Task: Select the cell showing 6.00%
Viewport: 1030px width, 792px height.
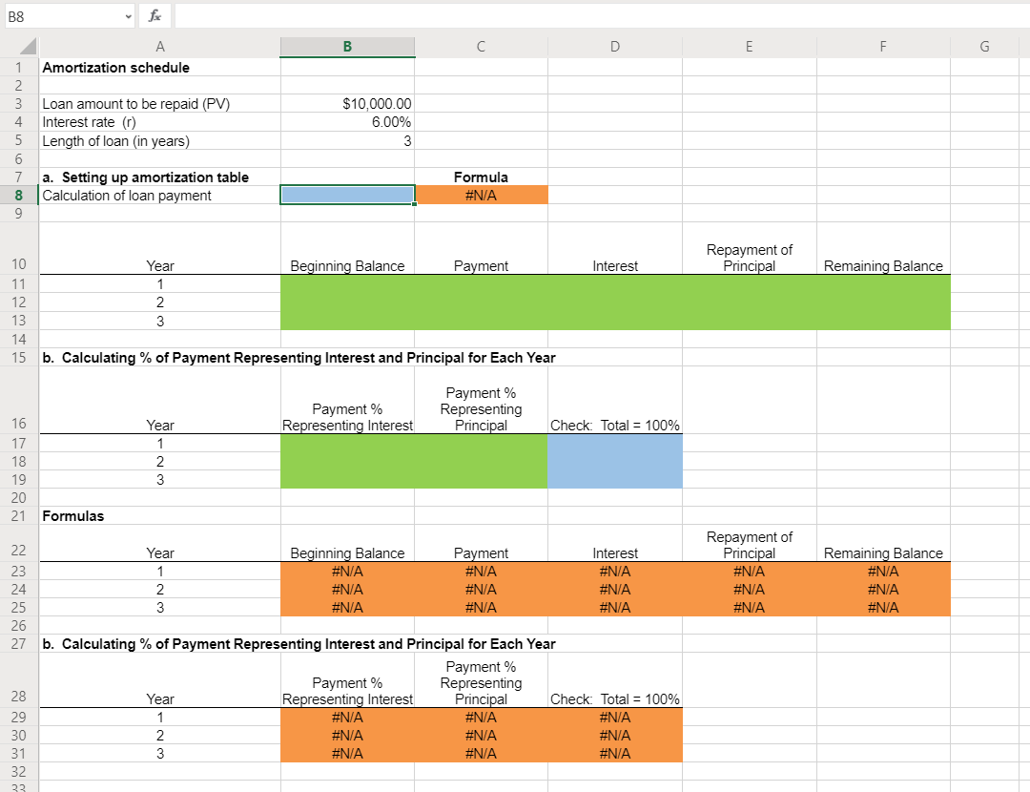Action: [346, 122]
